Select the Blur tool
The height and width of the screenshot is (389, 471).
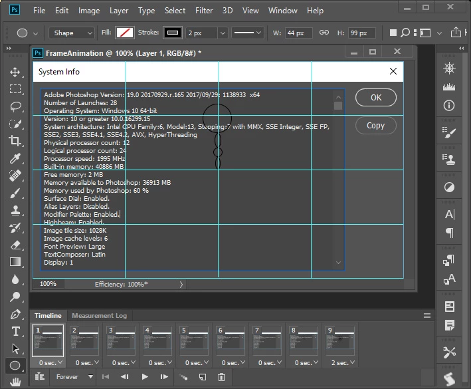click(15, 279)
